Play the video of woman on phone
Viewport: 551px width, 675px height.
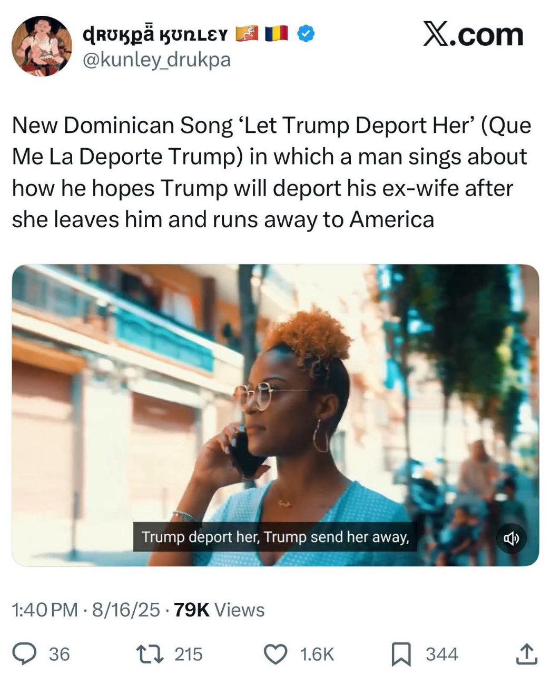pos(275,415)
